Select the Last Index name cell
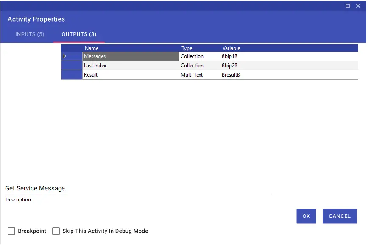 (131, 66)
